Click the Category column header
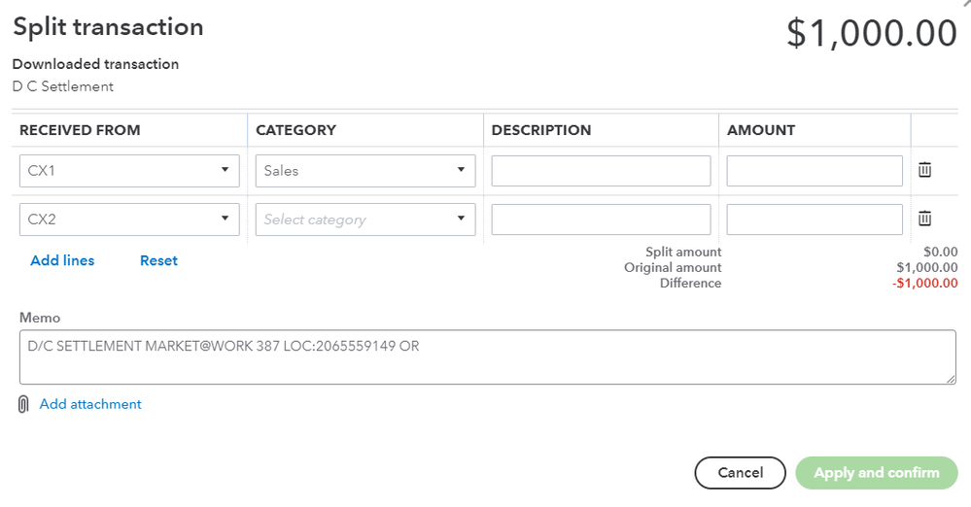The height and width of the screenshot is (507, 971). coord(295,130)
